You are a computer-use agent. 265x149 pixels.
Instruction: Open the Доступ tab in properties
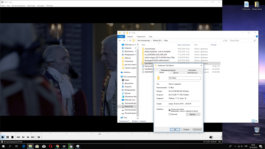click(x=176, y=73)
